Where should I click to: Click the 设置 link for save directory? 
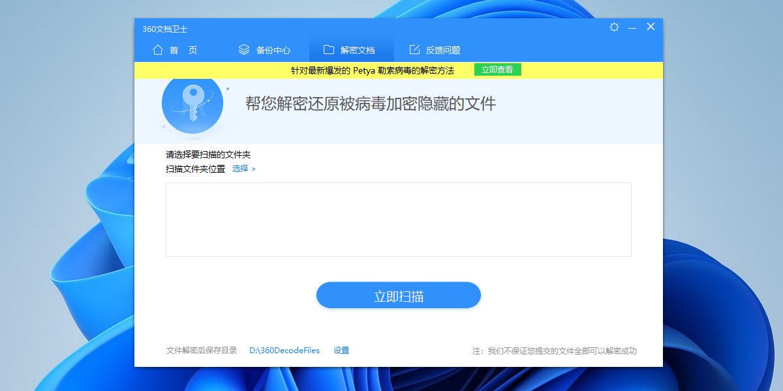pos(341,351)
